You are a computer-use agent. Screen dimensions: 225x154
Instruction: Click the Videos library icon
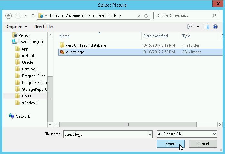click(15, 35)
